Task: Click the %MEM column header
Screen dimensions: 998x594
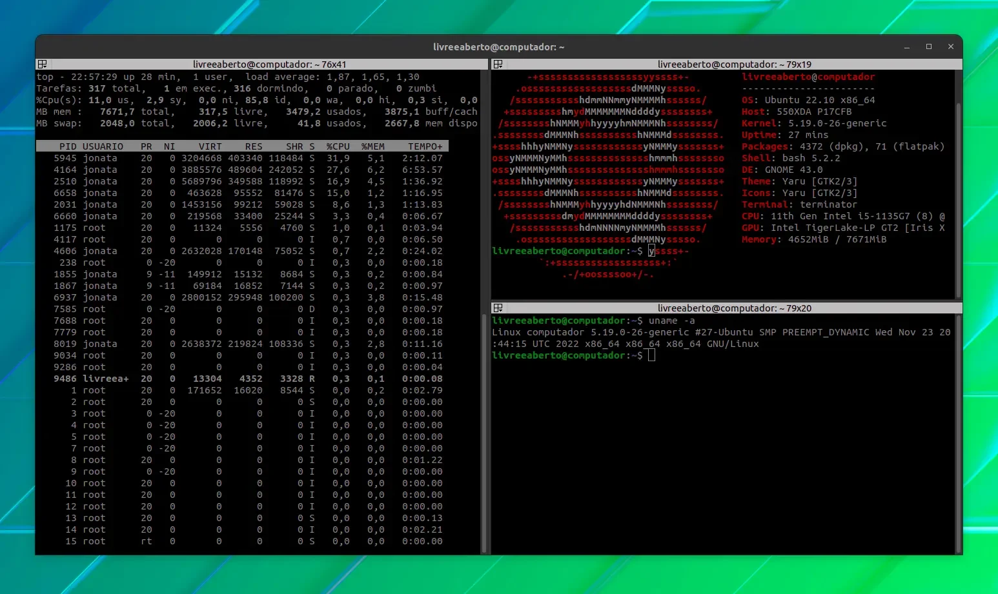Action: [x=372, y=146]
